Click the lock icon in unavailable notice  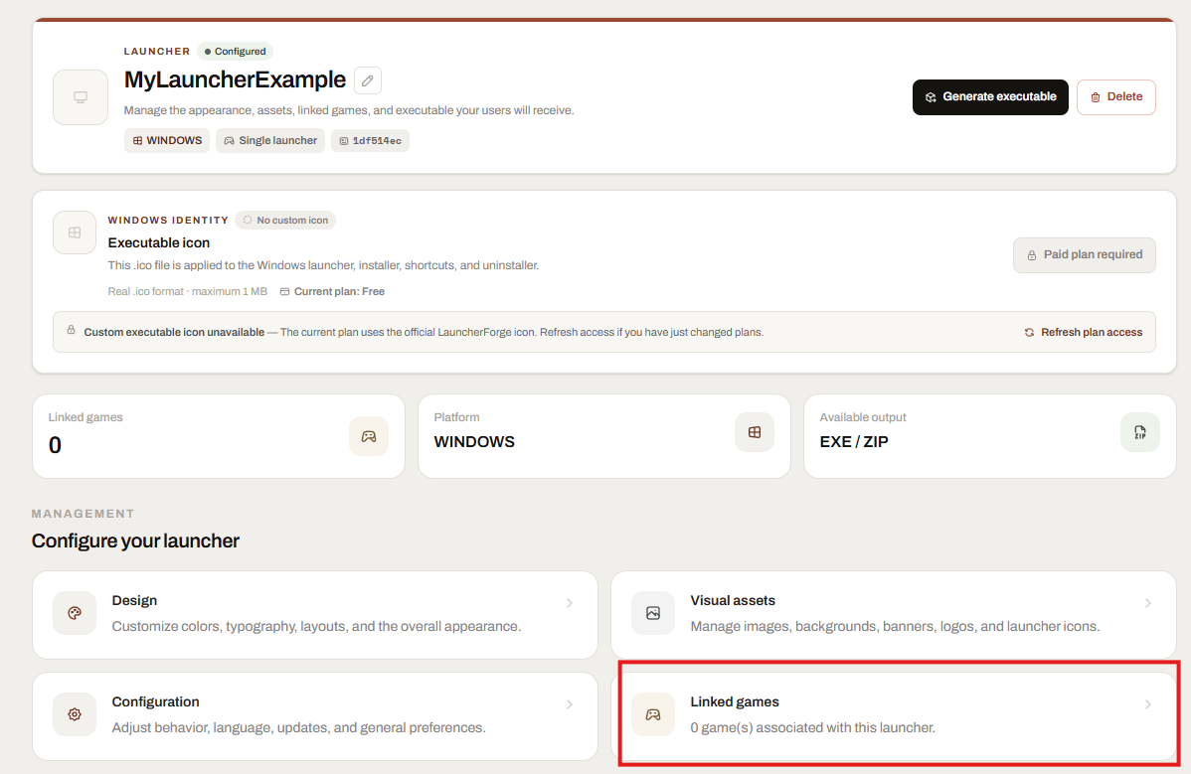coord(71,330)
